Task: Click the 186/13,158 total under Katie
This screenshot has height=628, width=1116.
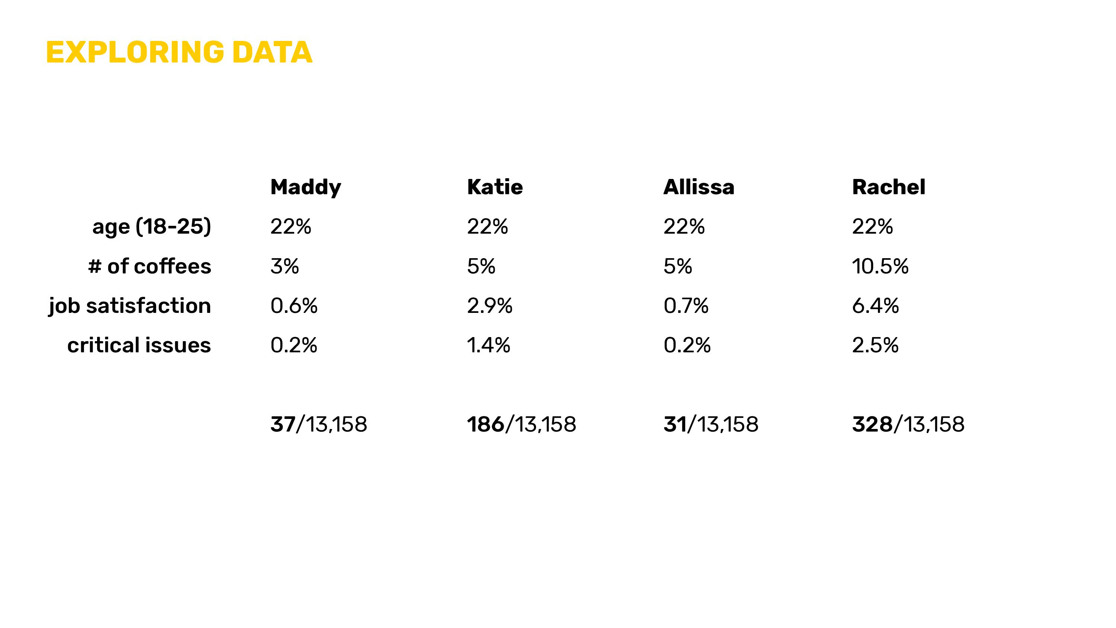Action: pos(521,424)
